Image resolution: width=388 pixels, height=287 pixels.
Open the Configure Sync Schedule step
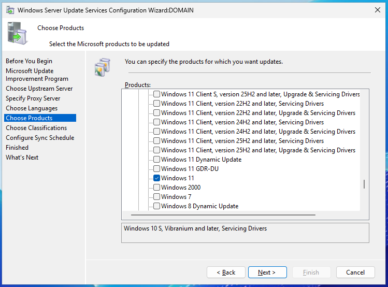[x=40, y=138]
